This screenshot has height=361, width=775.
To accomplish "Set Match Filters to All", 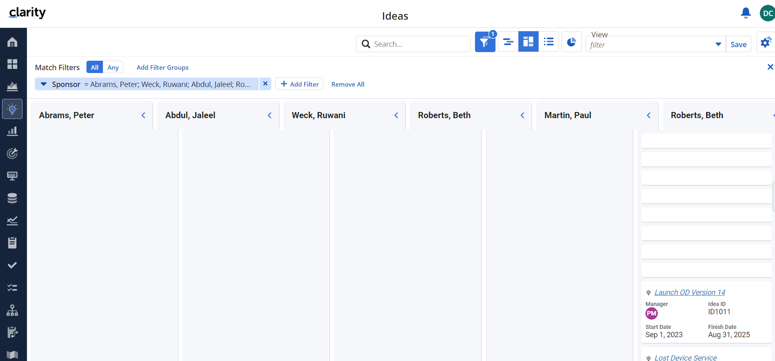I will (95, 67).
